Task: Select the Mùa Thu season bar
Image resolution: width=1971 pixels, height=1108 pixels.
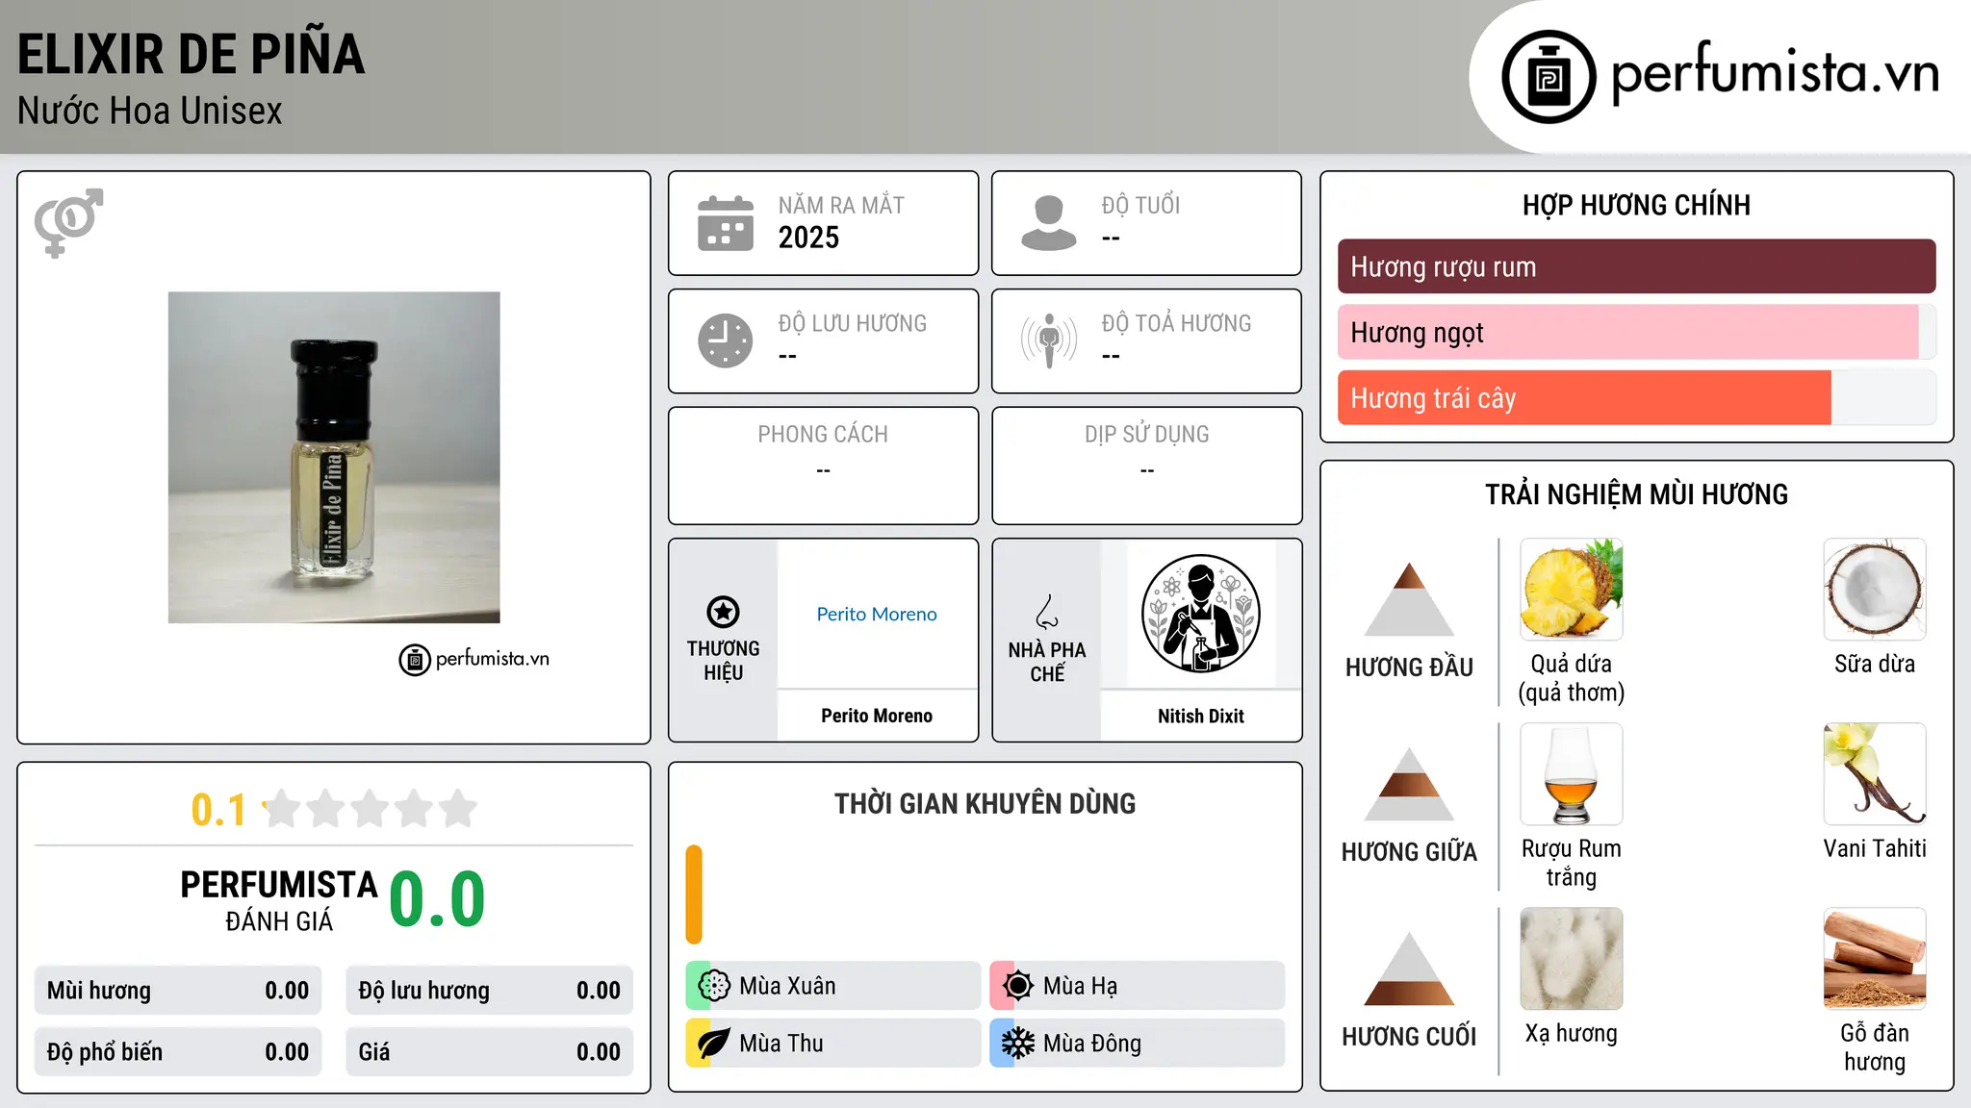Action: (832, 1044)
